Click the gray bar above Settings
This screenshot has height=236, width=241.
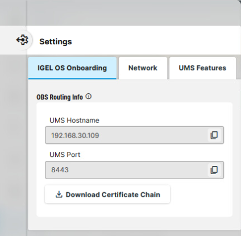coord(132,13)
